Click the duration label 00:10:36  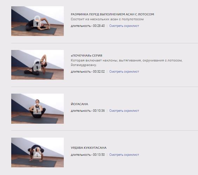[88, 111]
